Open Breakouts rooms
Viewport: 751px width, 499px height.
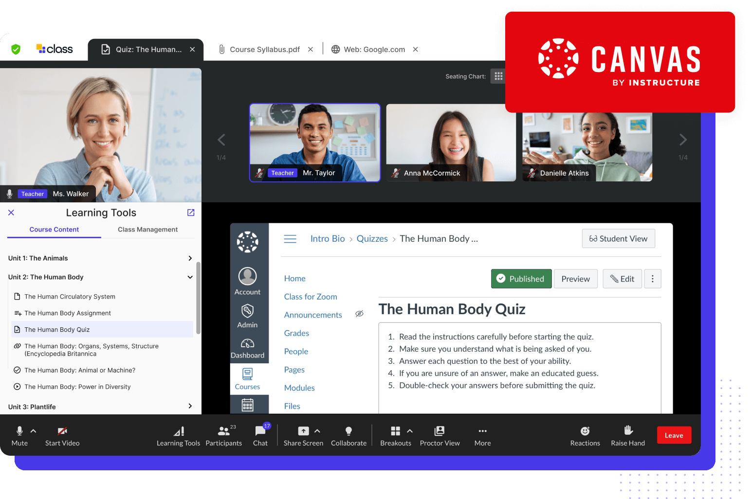pyautogui.click(x=396, y=436)
